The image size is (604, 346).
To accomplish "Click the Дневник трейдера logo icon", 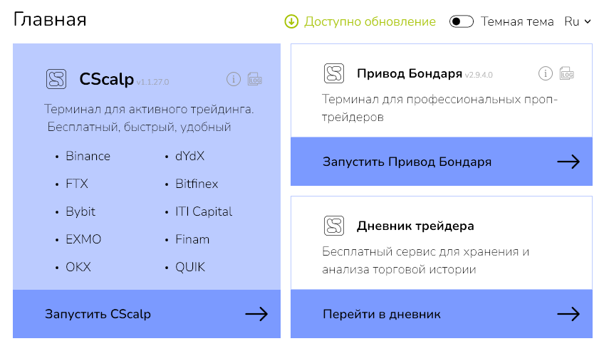I will point(333,226).
